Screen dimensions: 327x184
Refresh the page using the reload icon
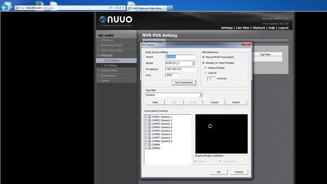tap(120, 8)
